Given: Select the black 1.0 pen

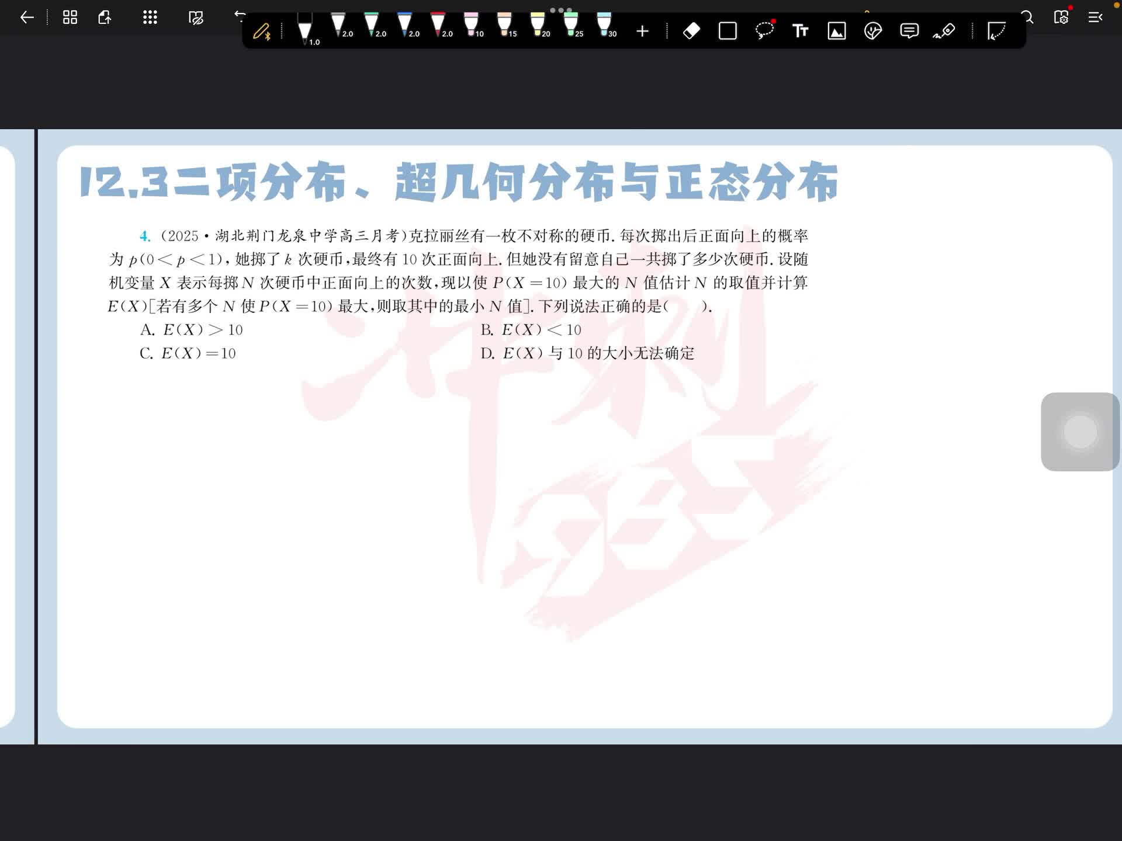Looking at the screenshot, I should 305,29.
